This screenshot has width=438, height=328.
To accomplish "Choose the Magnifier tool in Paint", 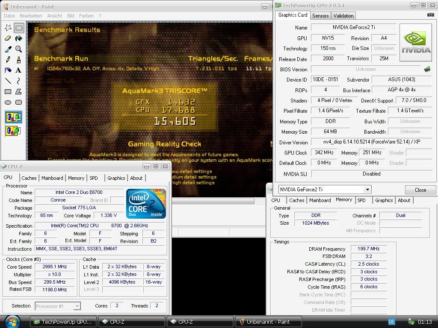I will point(19,49).
